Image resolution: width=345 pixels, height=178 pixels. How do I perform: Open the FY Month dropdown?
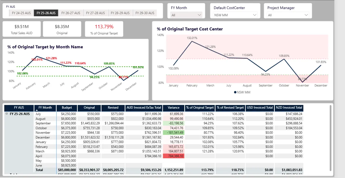click(186, 15)
